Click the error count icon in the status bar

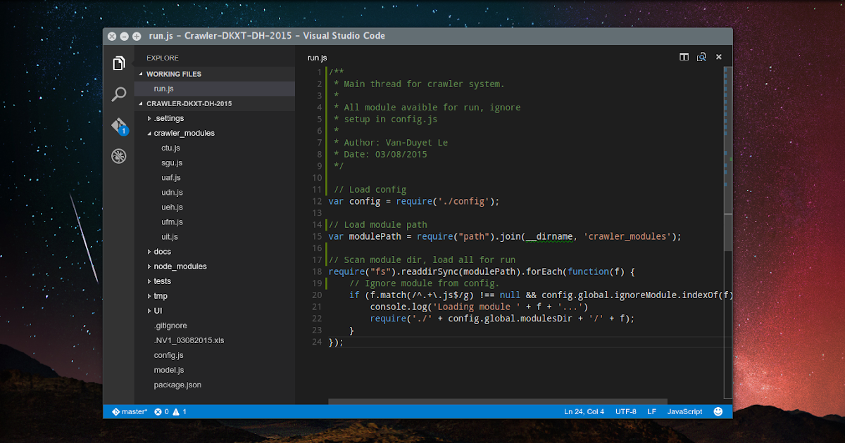point(160,411)
